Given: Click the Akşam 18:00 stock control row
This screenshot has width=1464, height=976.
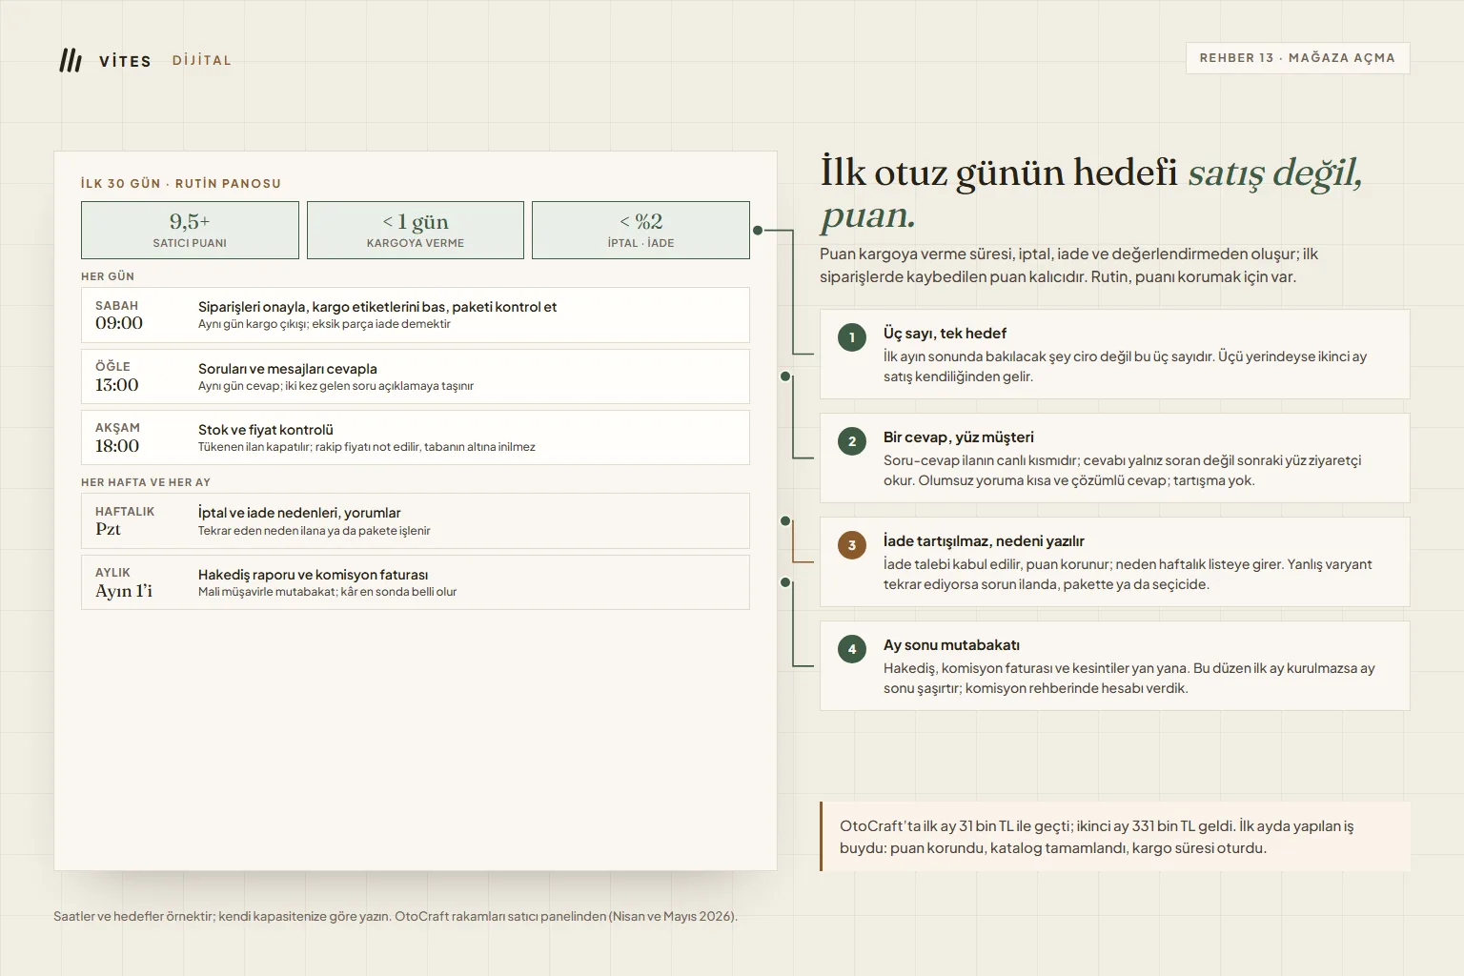Looking at the screenshot, I should point(416,437).
